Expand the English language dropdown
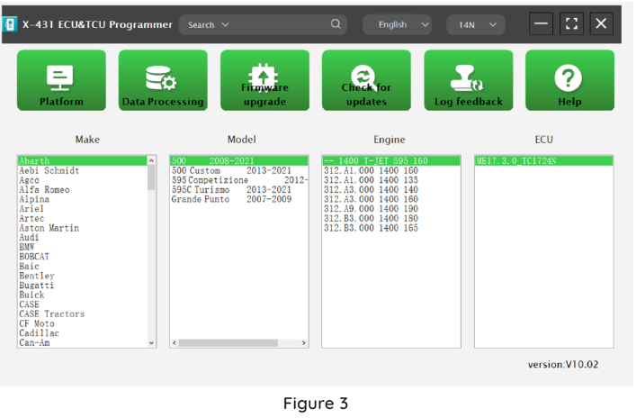 [x=398, y=24]
